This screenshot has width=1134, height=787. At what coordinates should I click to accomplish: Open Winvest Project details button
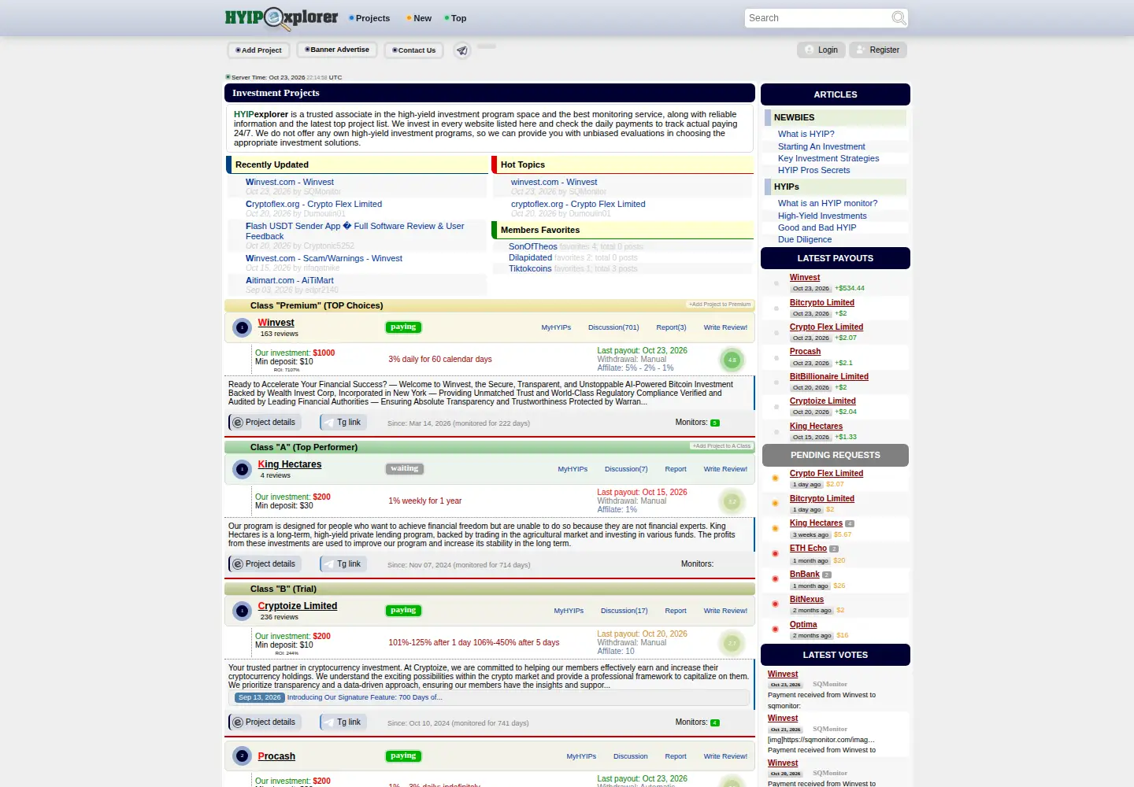pyautogui.click(x=265, y=423)
